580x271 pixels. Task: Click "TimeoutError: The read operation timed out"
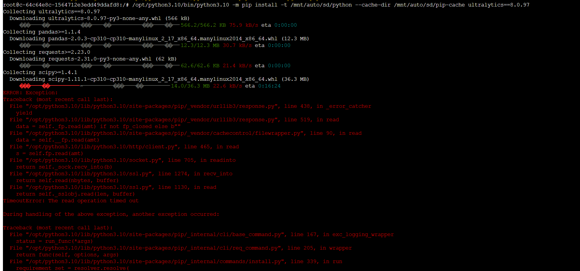(71, 201)
